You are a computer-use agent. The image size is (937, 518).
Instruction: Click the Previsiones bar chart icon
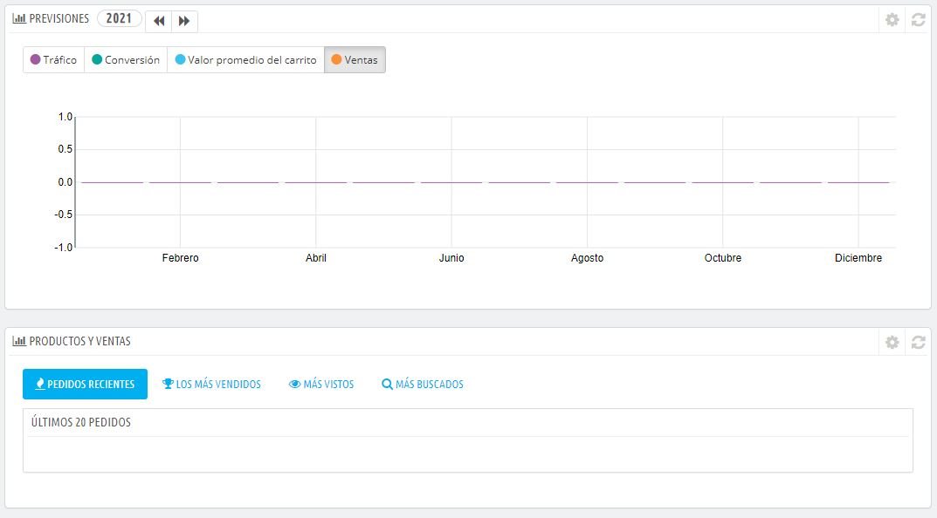(x=19, y=18)
